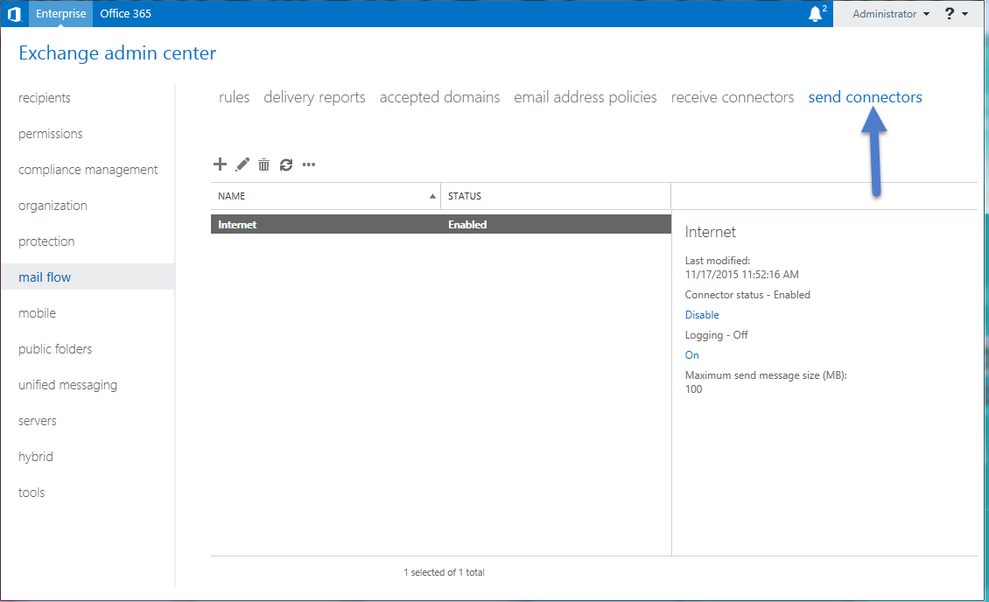Open the Help menu chevron
Viewport: 989px width, 602px height.
tap(964, 14)
